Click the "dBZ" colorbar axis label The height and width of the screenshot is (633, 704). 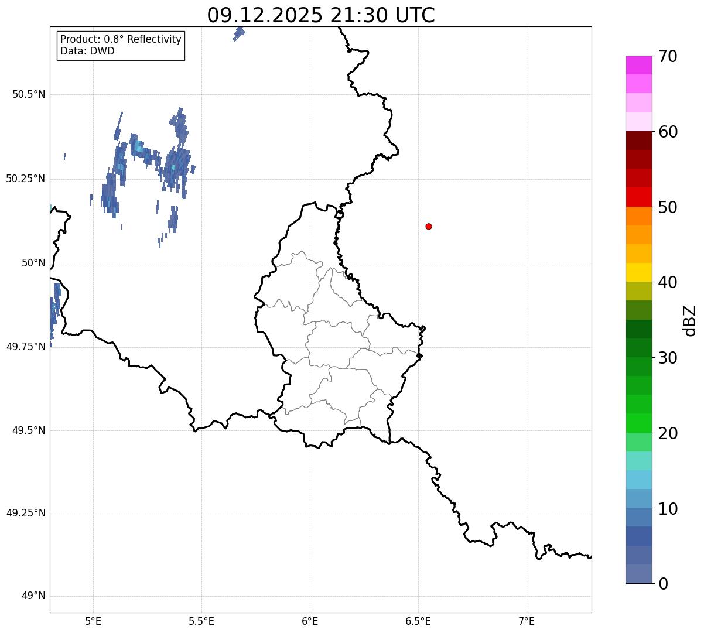click(690, 320)
